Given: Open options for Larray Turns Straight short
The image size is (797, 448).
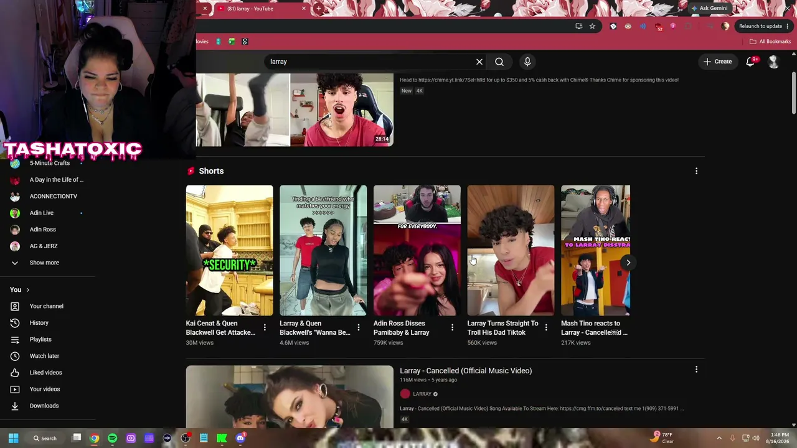Looking at the screenshot, I should (x=546, y=327).
